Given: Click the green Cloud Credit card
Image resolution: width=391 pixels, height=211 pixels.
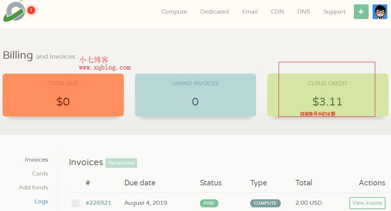Looking at the screenshot, I should click(x=328, y=95).
